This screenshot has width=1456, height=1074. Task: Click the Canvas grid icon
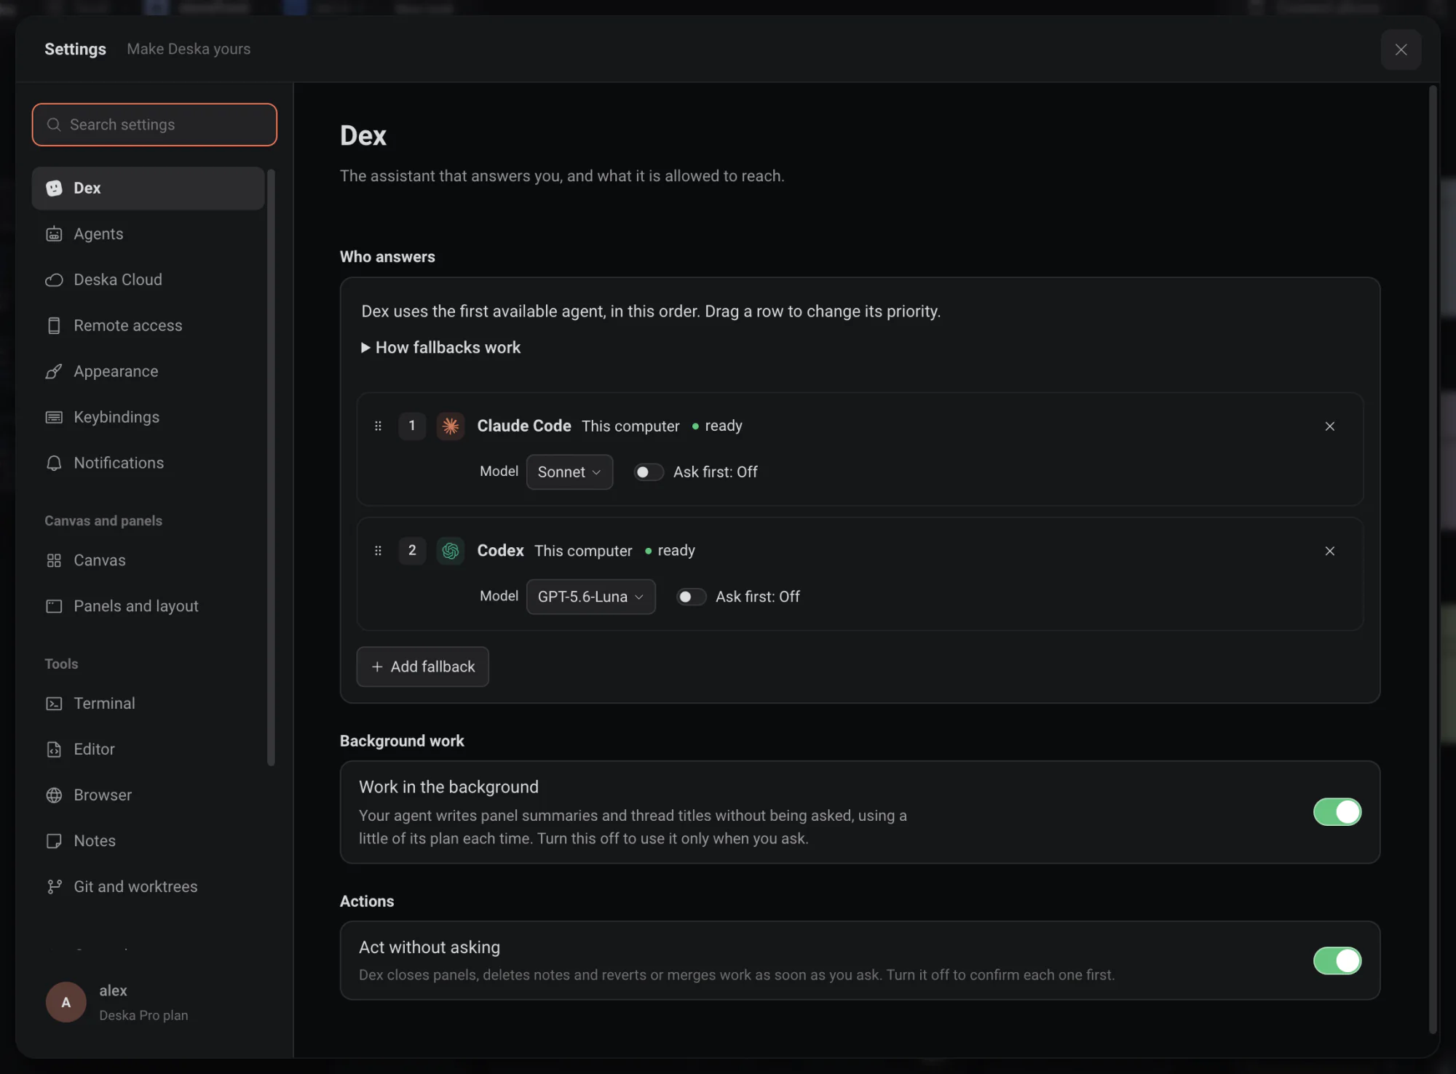(54, 560)
